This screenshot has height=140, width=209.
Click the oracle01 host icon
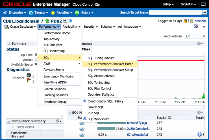pos(192,21)
